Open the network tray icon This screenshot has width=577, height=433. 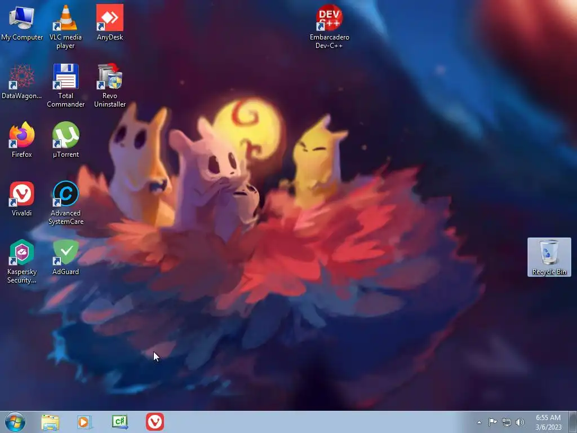click(507, 422)
